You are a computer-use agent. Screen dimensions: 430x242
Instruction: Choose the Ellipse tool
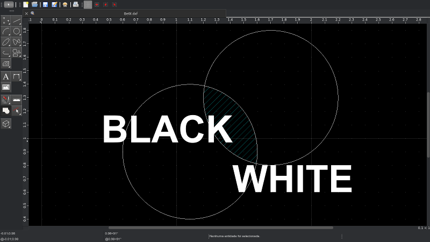[x=6, y=41]
